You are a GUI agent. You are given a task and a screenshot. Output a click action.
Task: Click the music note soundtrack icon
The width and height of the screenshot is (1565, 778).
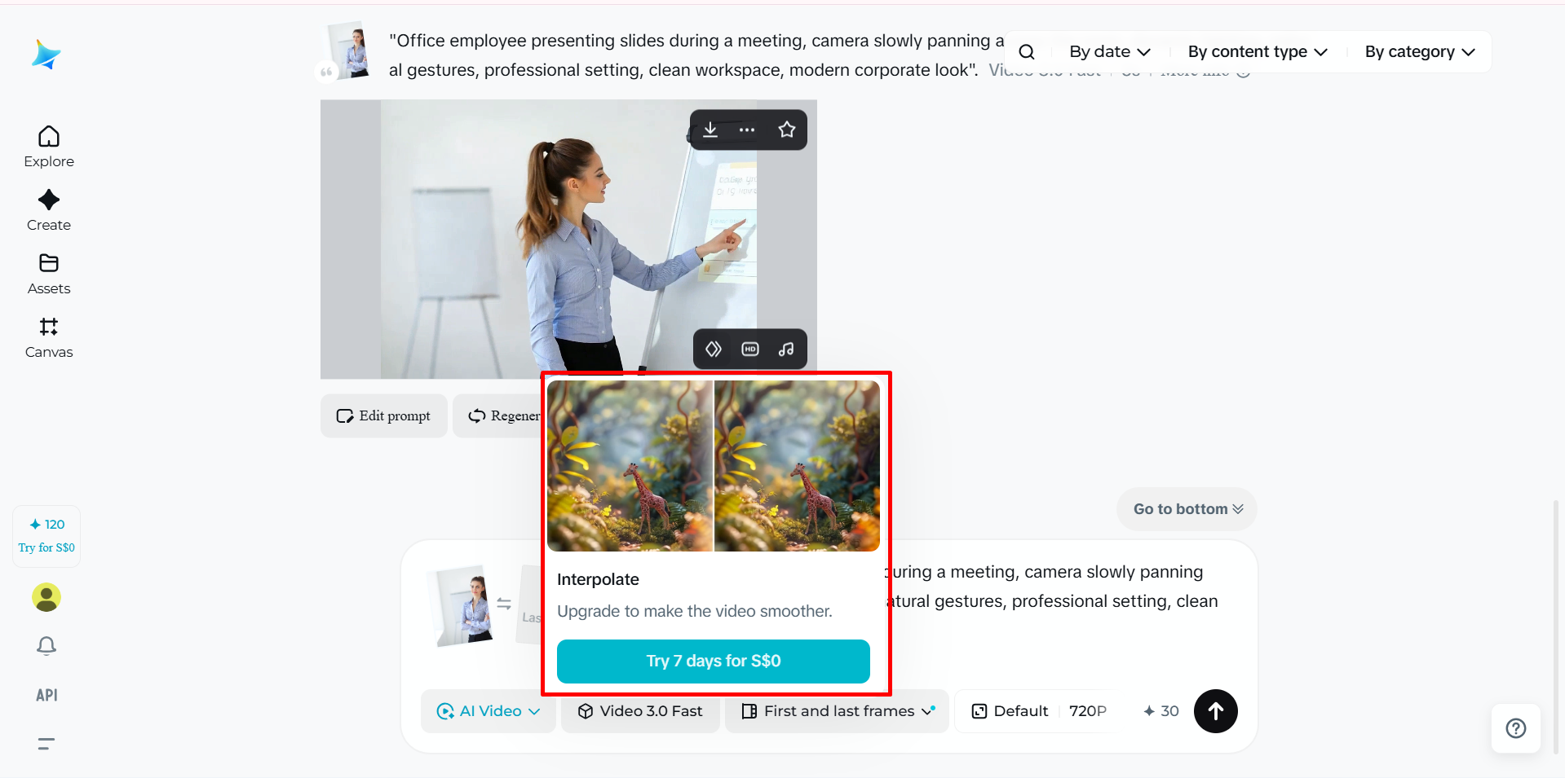pyautogui.click(x=786, y=349)
